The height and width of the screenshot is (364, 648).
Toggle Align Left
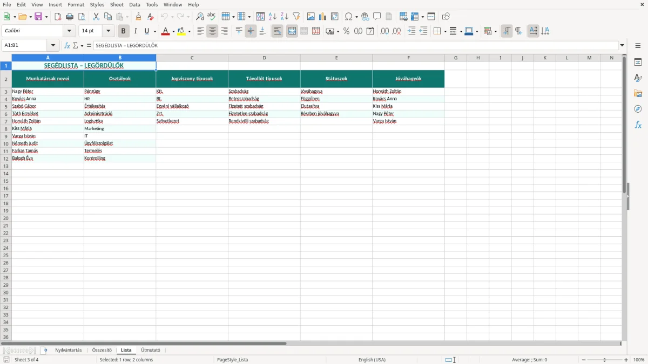point(201,31)
